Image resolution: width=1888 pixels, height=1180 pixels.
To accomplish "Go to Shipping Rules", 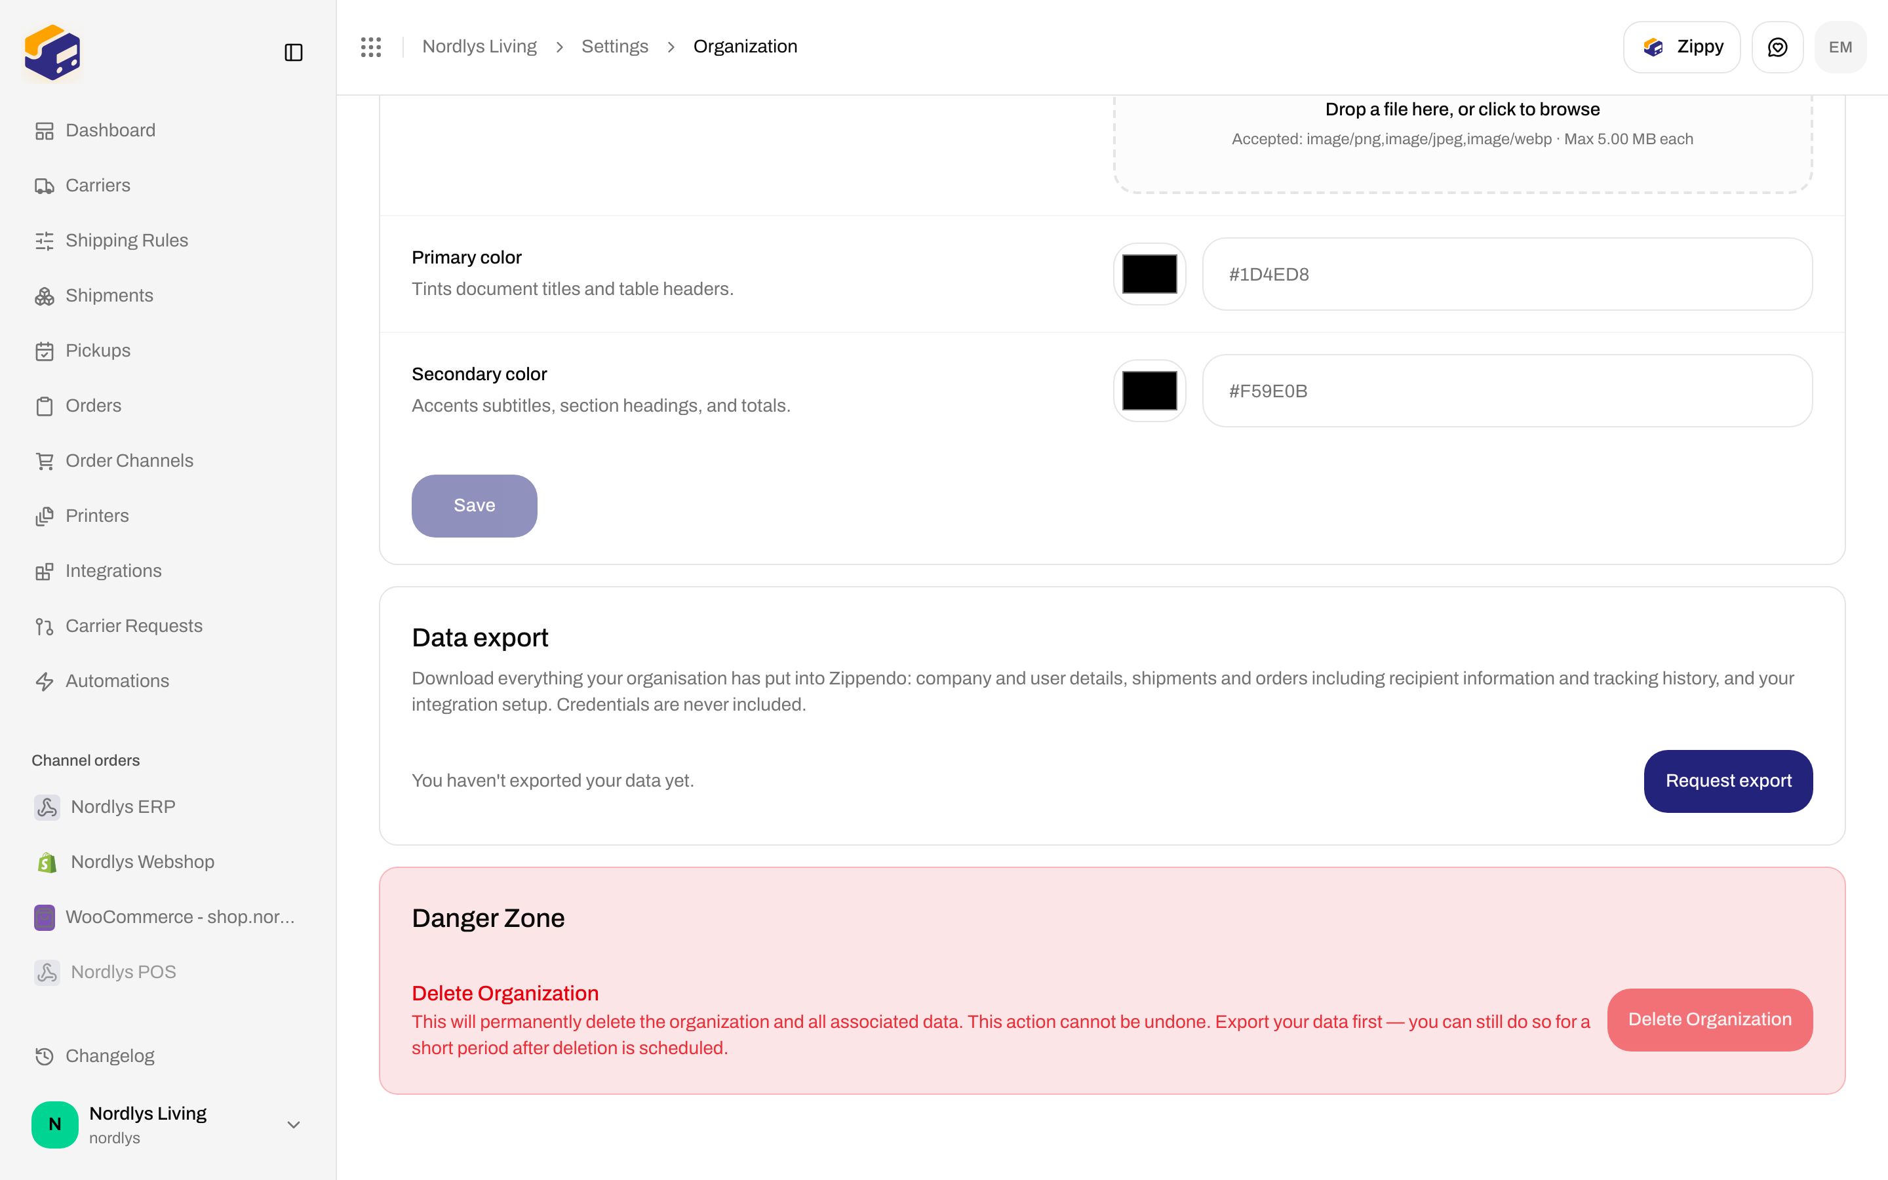I will pos(168,241).
